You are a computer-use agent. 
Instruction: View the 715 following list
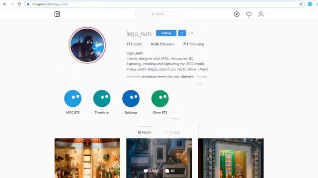point(193,44)
